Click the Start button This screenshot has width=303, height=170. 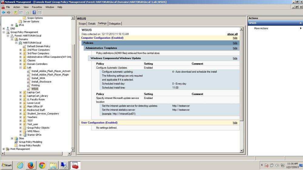7,165
